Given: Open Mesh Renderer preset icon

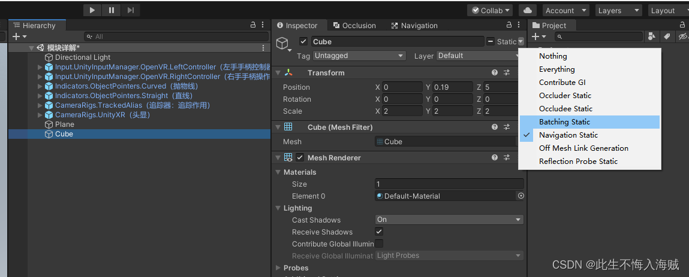Looking at the screenshot, I should pos(507,157).
